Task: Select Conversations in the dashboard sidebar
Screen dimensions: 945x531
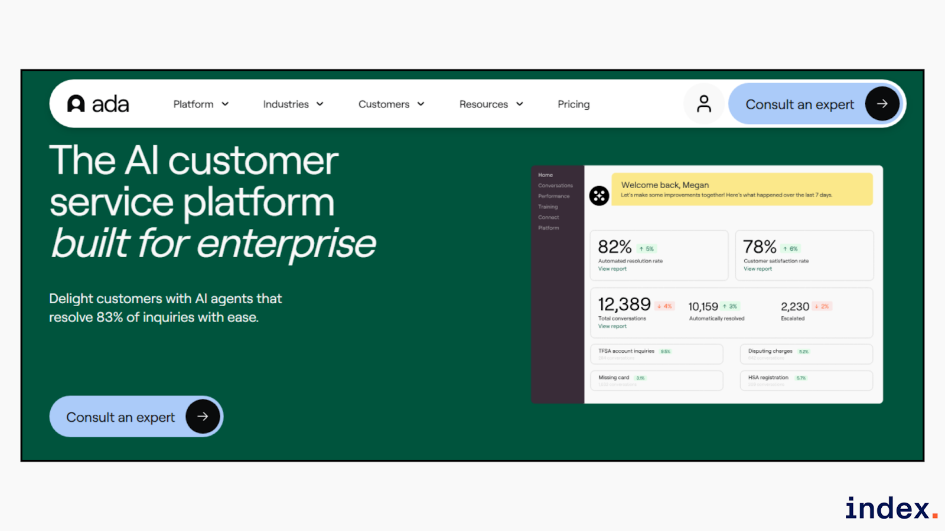Action: coord(555,186)
